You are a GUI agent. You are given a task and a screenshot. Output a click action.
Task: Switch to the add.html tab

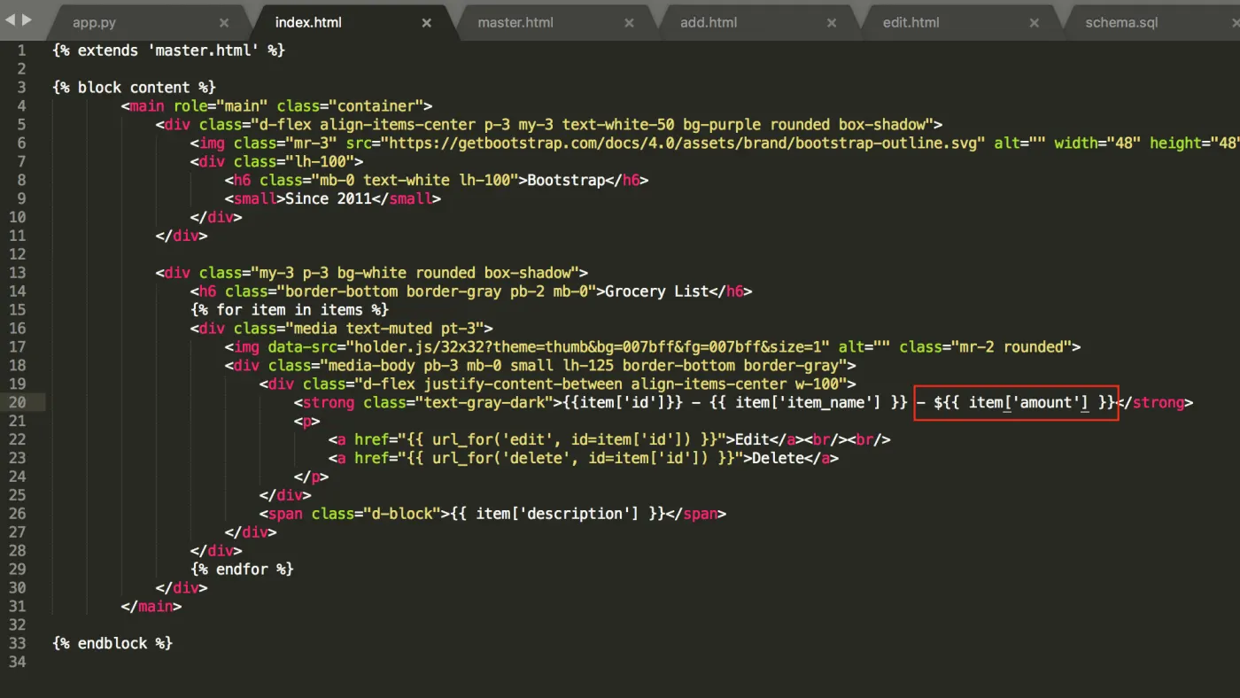click(x=709, y=22)
